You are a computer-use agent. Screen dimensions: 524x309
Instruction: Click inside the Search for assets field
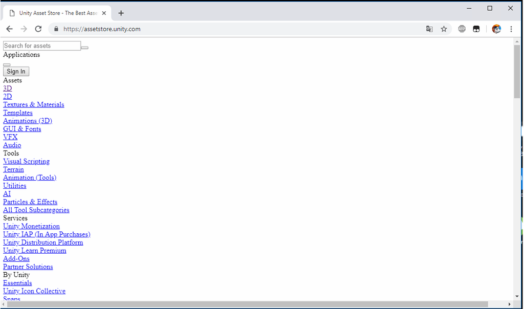41,46
